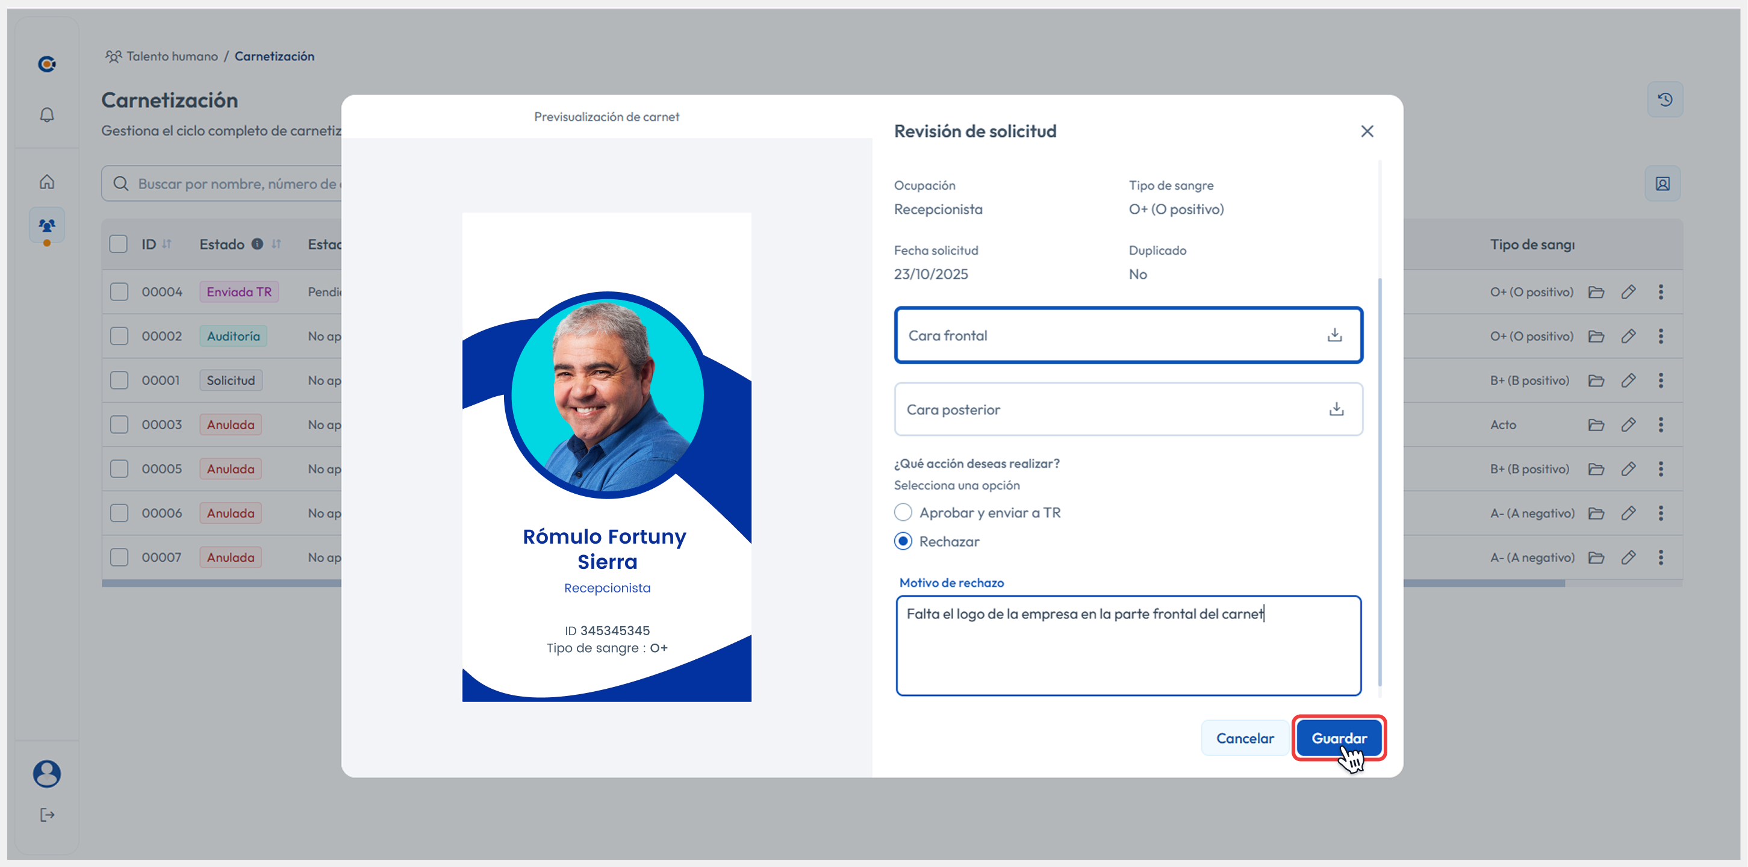1748x867 pixels.
Task: Select the checkbox for row 00004
Action: [x=119, y=291]
